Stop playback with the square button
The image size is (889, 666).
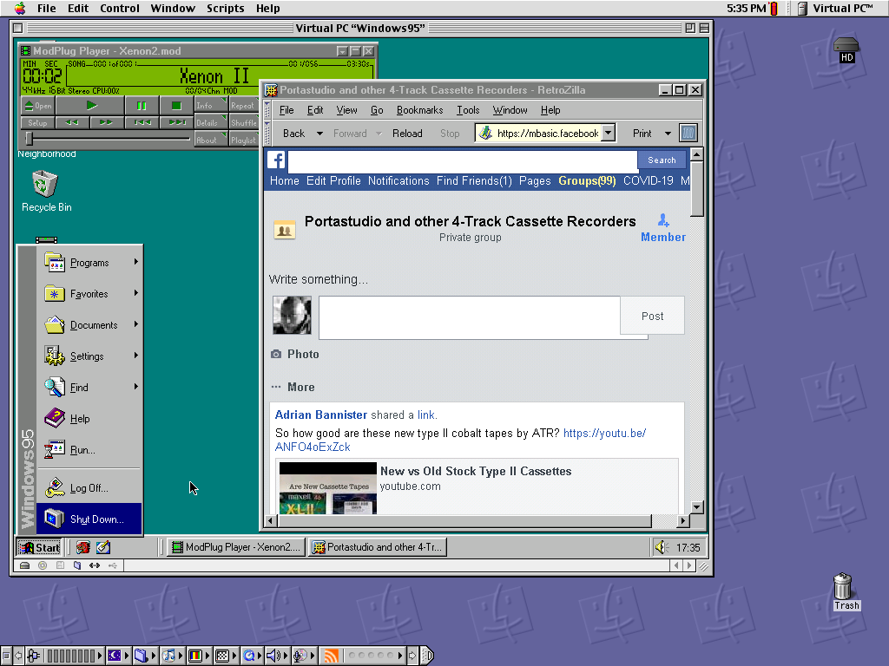[x=175, y=105]
